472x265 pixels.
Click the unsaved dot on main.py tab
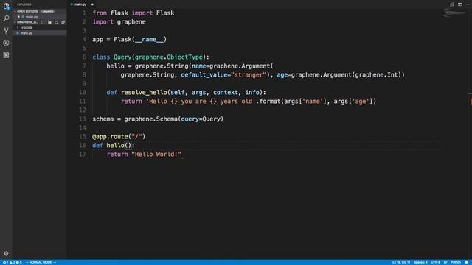[x=92, y=4]
